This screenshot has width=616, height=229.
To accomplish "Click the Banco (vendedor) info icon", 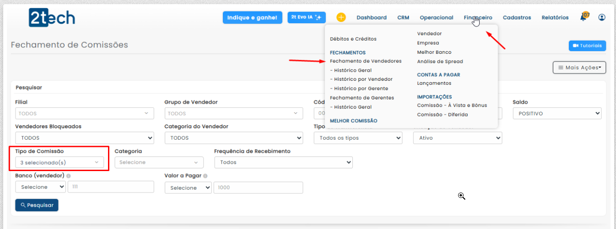I will click(68, 176).
